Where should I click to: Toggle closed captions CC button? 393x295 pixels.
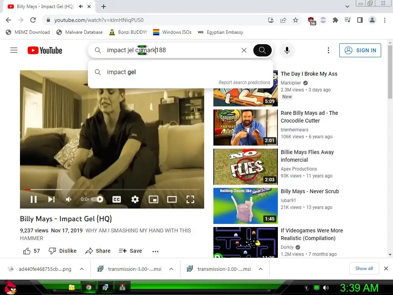click(x=117, y=199)
